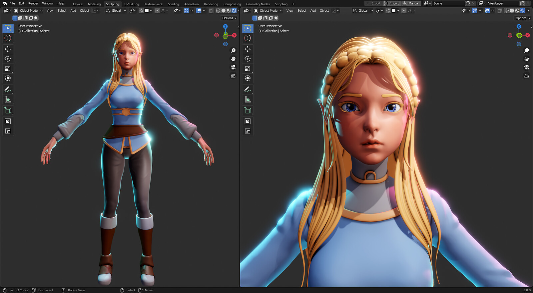Select the Box Select tool in left viewport

[x=8, y=28]
